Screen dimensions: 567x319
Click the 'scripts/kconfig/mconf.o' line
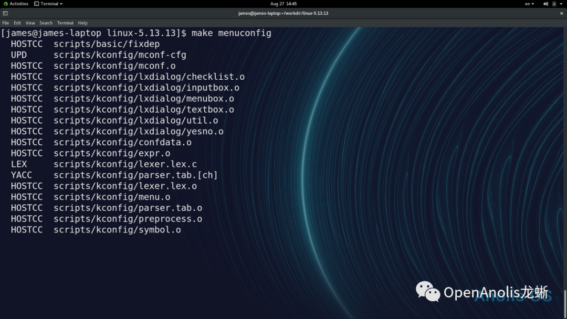[114, 66]
